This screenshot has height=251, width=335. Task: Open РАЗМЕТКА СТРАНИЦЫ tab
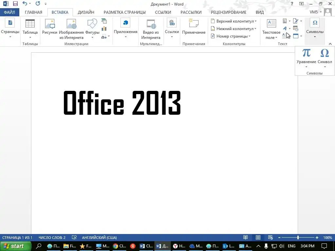(125, 12)
